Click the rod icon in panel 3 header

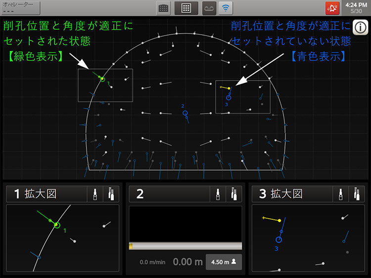coord(341,194)
